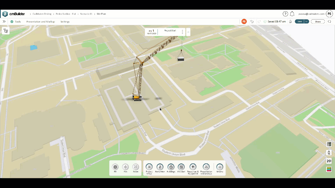This screenshot has width=335, height=188.
Task: Toggle the scenario lock icon
Action: [290, 21]
